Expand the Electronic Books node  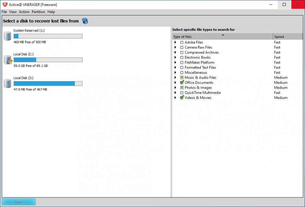point(175,57)
